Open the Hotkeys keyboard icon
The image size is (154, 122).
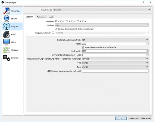coord(6,50)
